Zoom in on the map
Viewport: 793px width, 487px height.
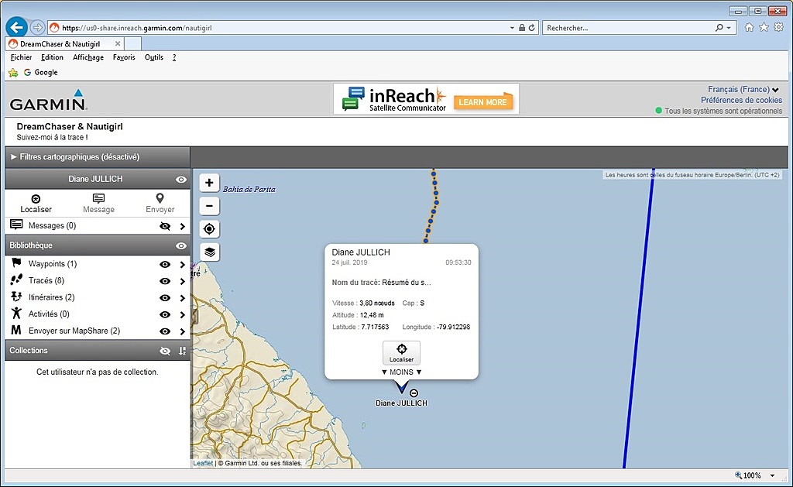pos(209,183)
